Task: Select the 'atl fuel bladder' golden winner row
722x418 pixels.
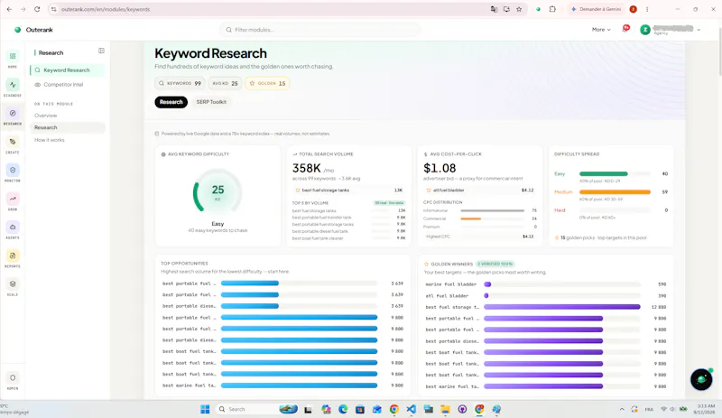Action: coord(546,296)
